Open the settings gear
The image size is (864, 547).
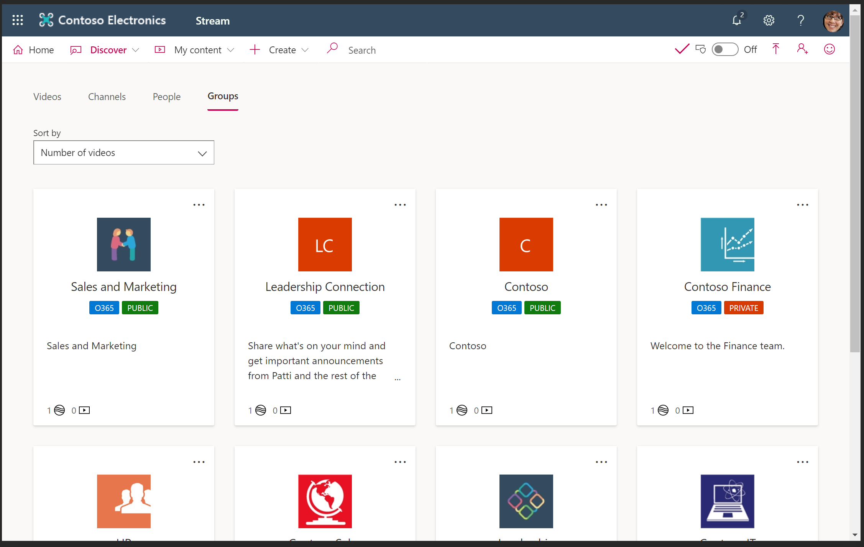(769, 20)
